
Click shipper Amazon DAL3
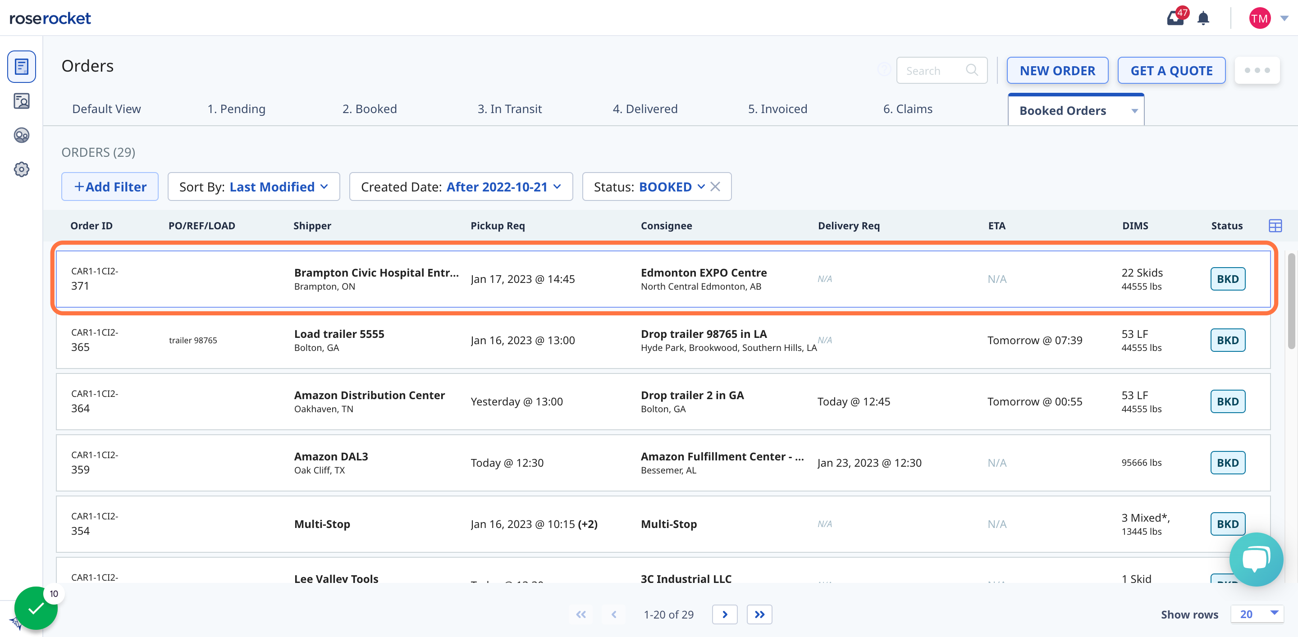331,456
